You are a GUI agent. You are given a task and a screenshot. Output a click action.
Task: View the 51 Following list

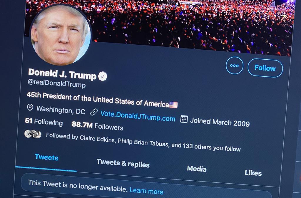(44, 122)
